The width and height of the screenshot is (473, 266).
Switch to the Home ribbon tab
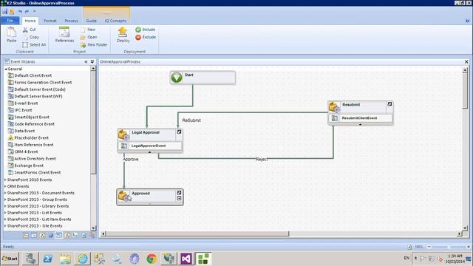tap(30, 21)
